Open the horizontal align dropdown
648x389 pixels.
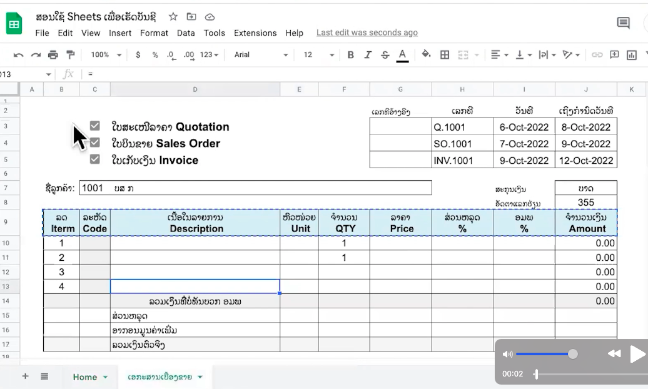[x=499, y=54]
